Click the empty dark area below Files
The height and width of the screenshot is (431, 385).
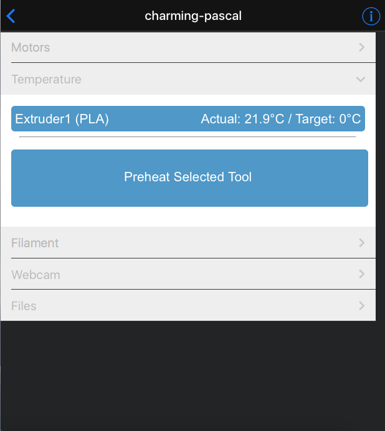point(192,376)
